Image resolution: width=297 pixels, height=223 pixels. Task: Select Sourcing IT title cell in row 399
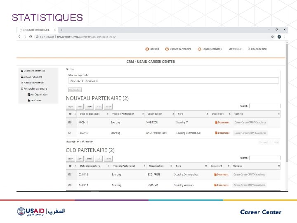coord(182,123)
